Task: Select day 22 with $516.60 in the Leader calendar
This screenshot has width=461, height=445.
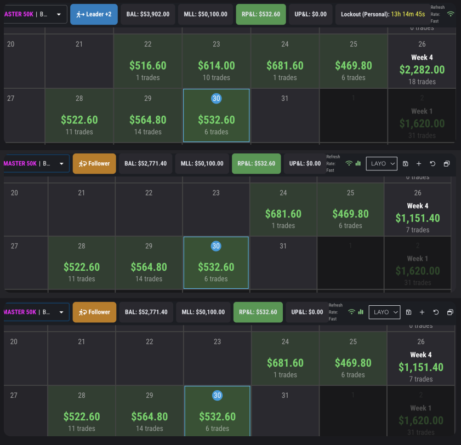Action: [148, 61]
